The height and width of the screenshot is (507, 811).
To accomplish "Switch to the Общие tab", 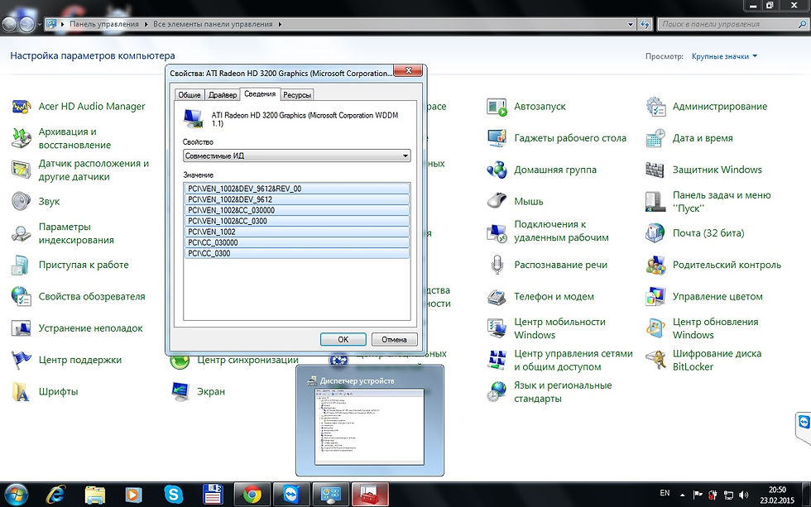I will [190, 94].
